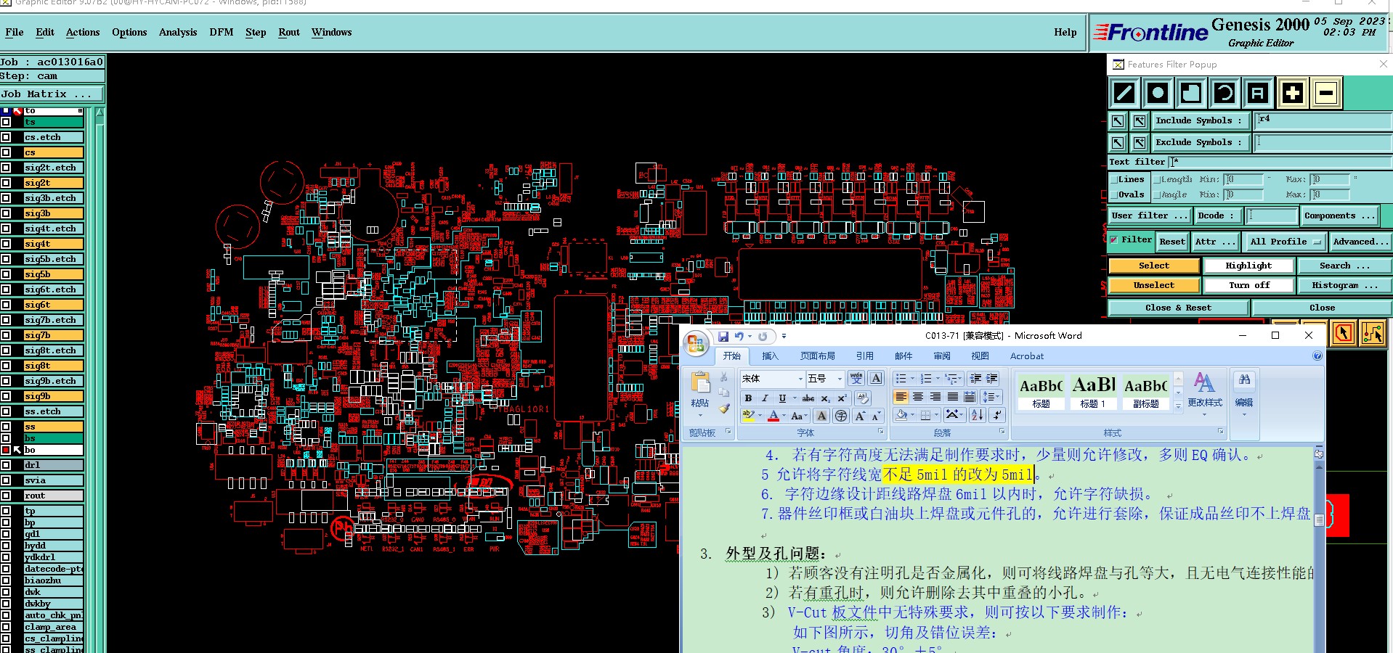Apply strikethrough formatting in Word

[808, 398]
